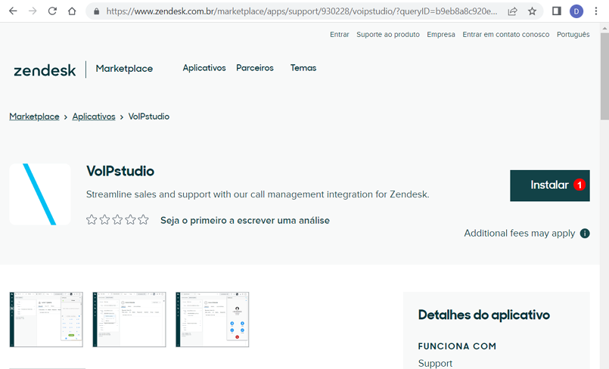Click the padlock site info icon
This screenshot has width=609, height=369.
[x=96, y=11]
